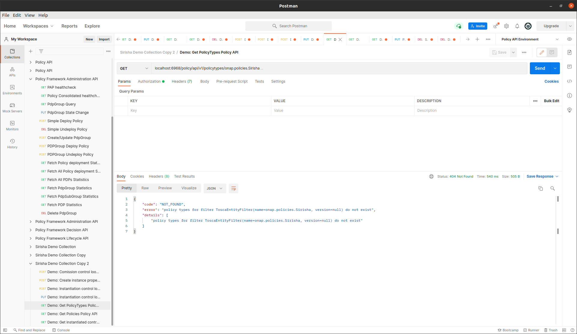Click the create new collection plus icon
Image resolution: width=577 pixels, height=334 pixels.
(31, 51)
